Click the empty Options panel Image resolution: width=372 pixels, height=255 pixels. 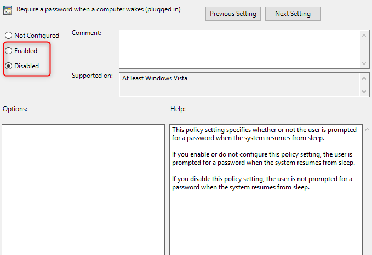[83, 189]
